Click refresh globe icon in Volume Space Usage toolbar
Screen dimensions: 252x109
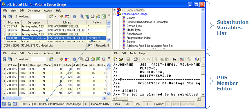pyautogui.click(x=74, y=59)
